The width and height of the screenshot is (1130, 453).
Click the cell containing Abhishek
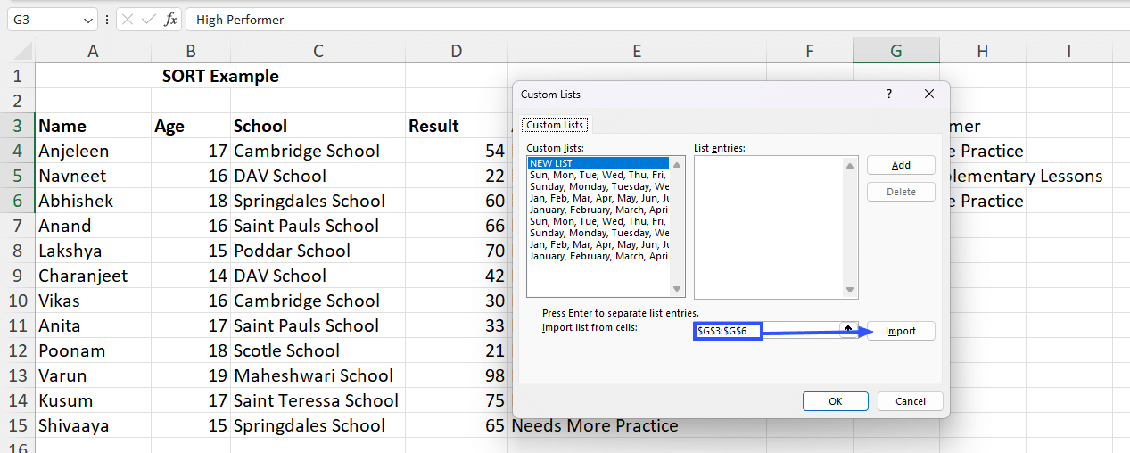tap(93, 201)
